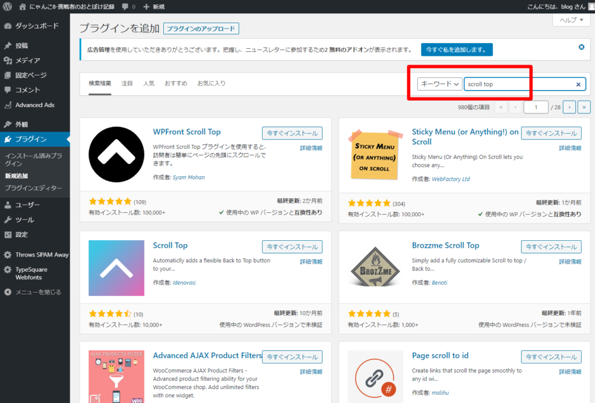This screenshot has width=595, height=403.
Task: Open Advanced AJAX Product Filters title
Action: [207, 355]
